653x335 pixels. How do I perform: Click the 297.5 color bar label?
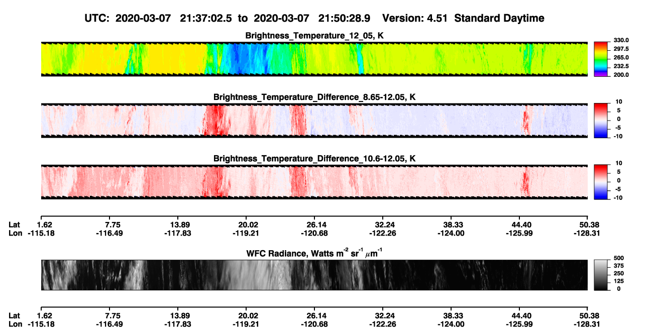point(621,49)
